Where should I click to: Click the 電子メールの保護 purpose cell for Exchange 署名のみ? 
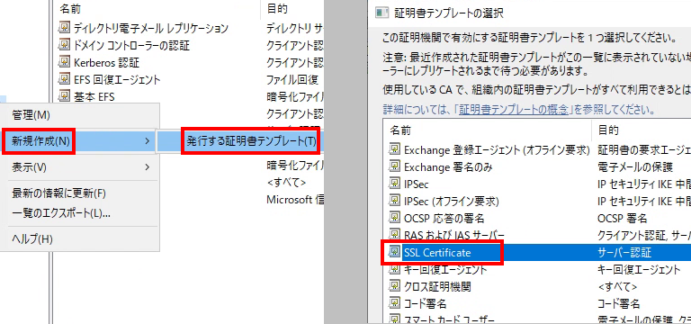[x=635, y=167]
